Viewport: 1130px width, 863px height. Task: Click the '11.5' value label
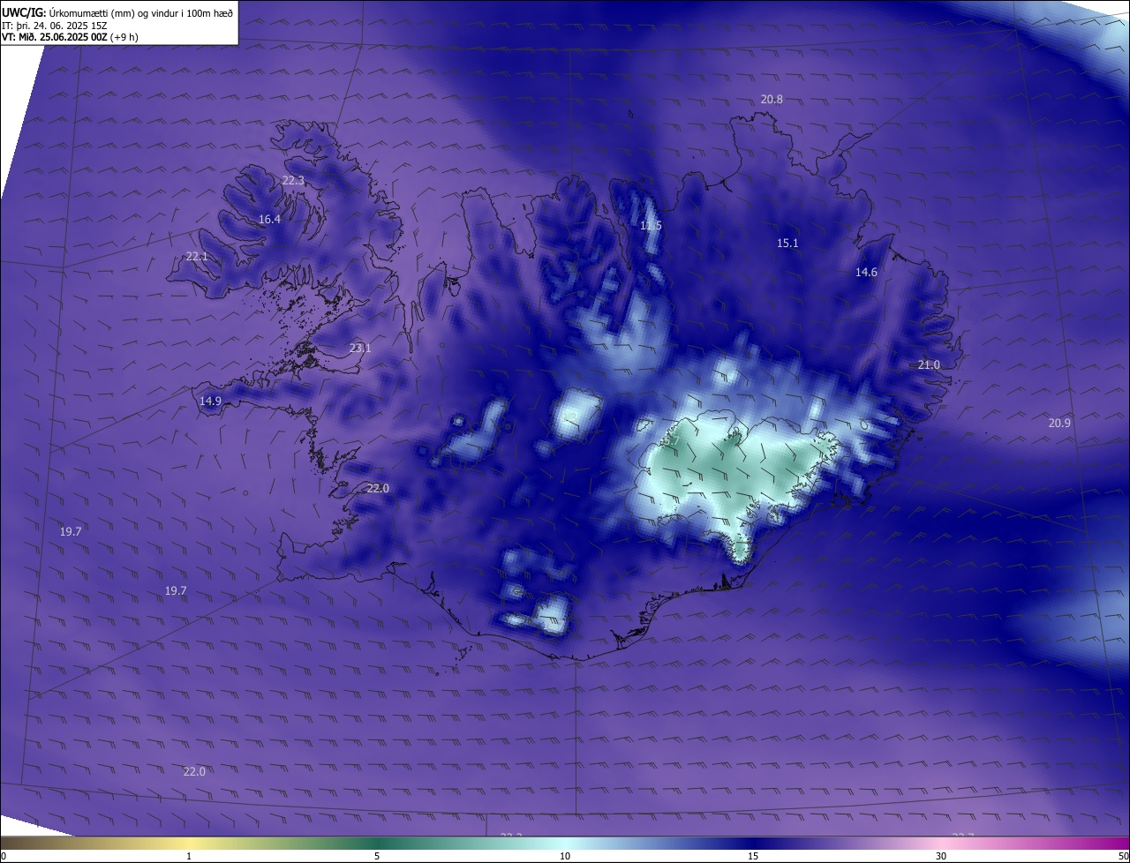[651, 227]
